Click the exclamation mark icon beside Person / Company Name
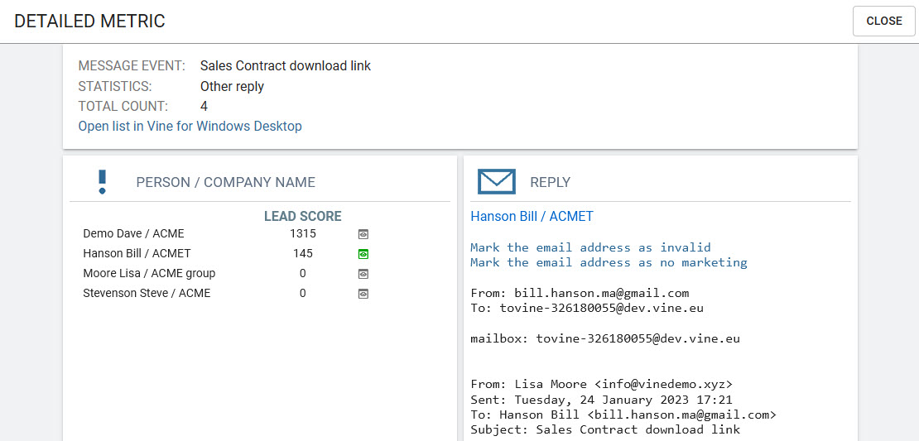The height and width of the screenshot is (441, 919). [103, 182]
